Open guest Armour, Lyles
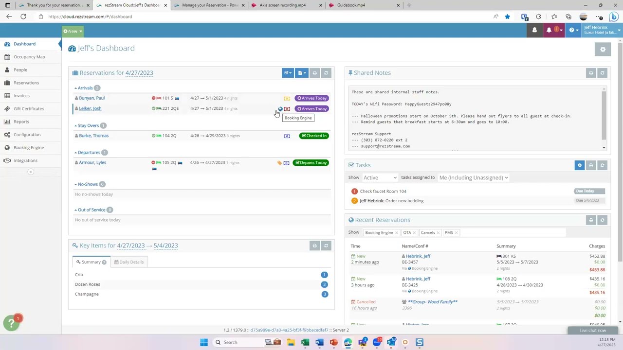This screenshot has height=350, width=623. click(92, 162)
